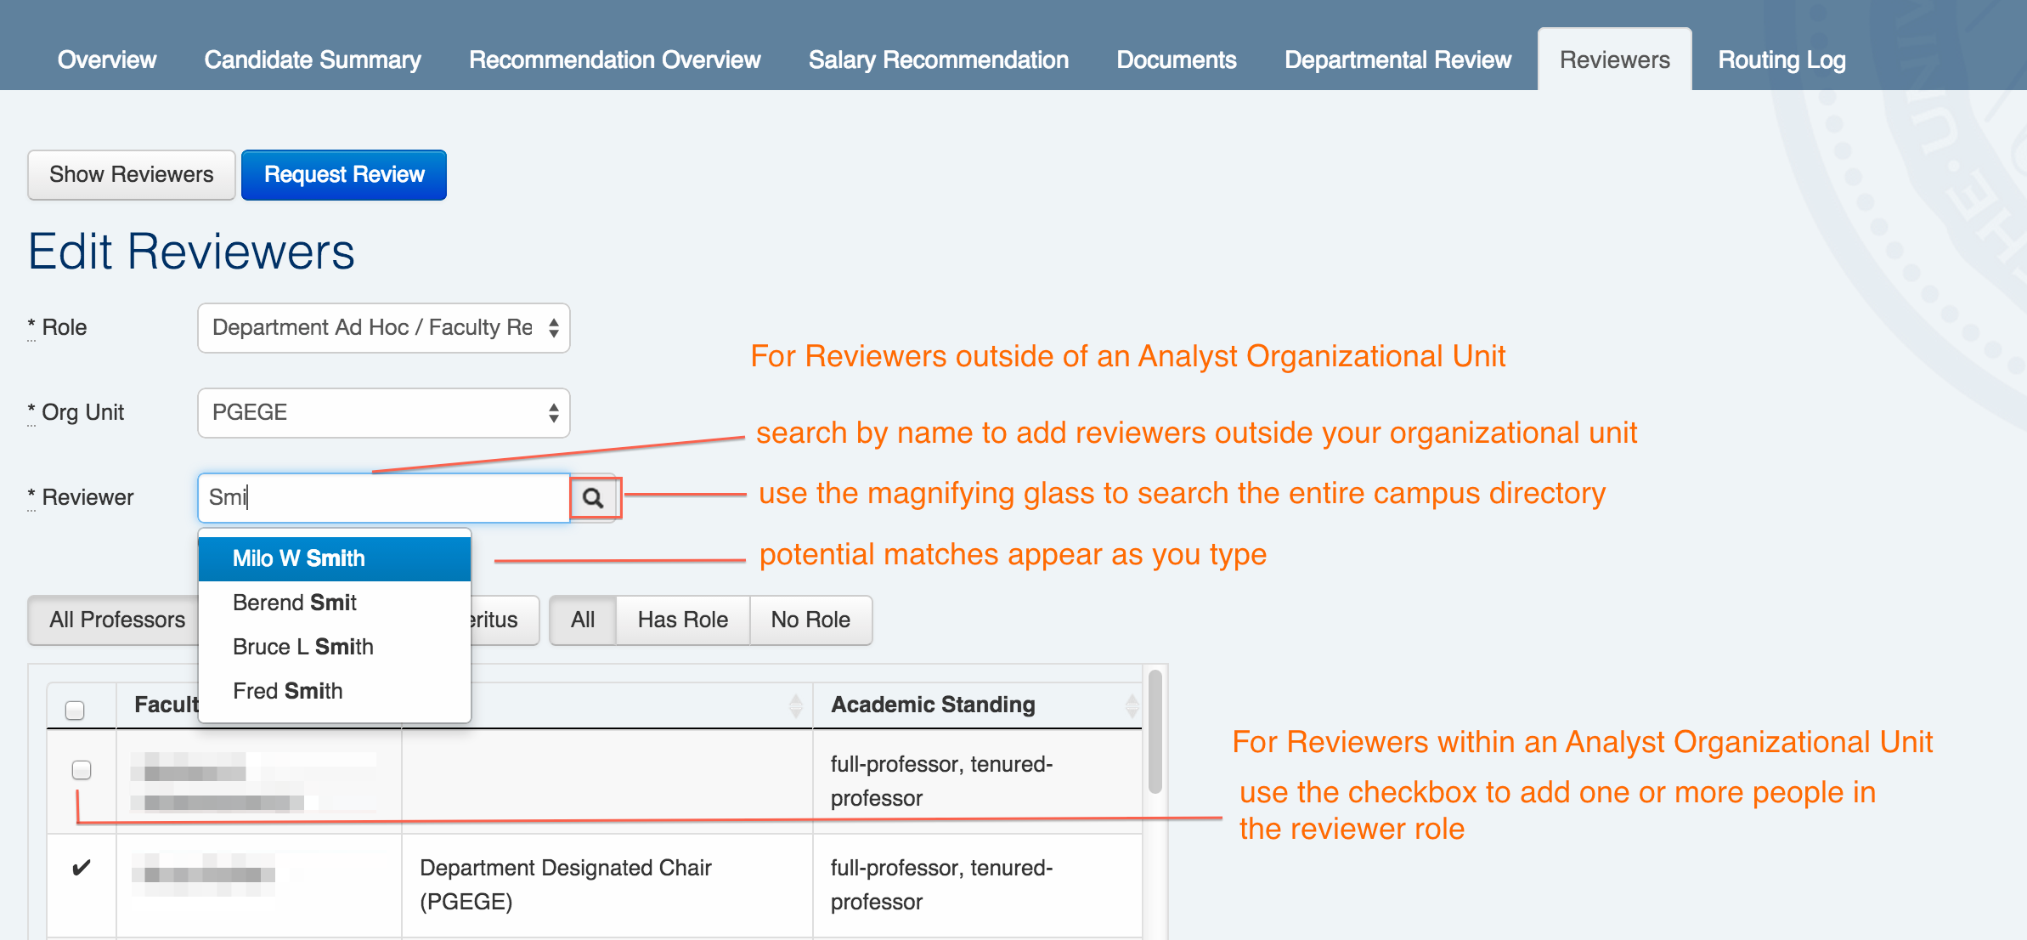The image size is (2027, 940).
Task: Click checkmark in Department Designated Chair row
Action: pos(82,868)
